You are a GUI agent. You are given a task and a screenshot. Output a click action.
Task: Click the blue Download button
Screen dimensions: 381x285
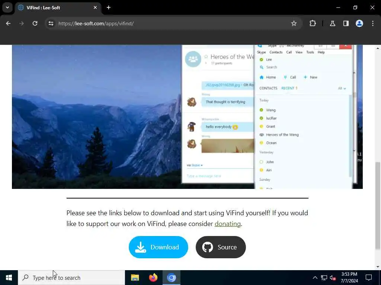pyautogui.click(x=159, y=247)
